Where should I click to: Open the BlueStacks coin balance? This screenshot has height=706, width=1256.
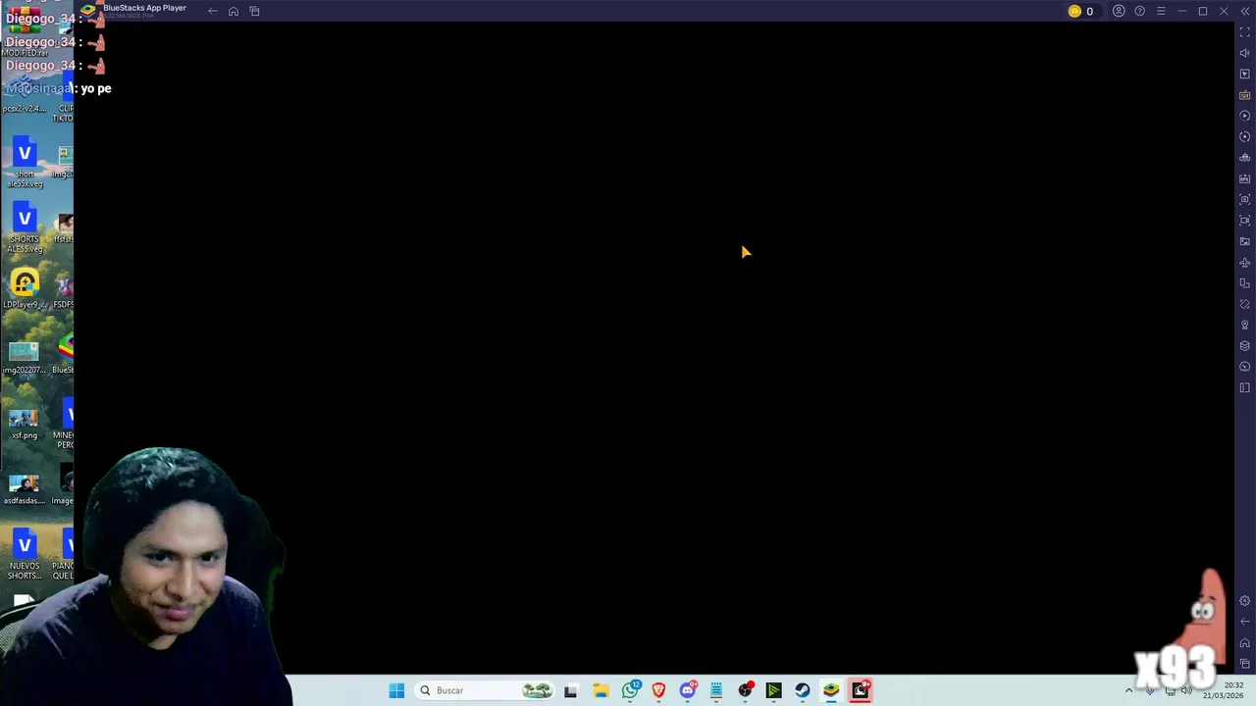1081,11
